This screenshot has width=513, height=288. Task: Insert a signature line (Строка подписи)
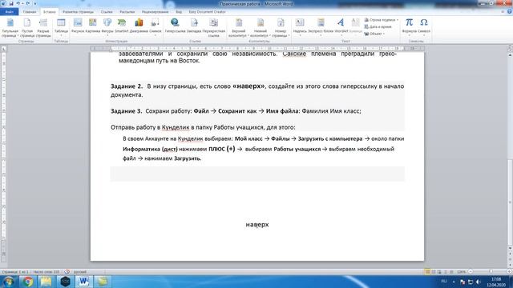(382, 20)
